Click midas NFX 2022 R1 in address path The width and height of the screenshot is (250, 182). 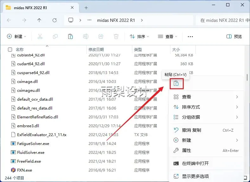pos(116,20)
